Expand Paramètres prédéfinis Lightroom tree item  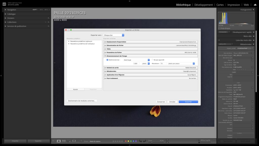(69, 41)
